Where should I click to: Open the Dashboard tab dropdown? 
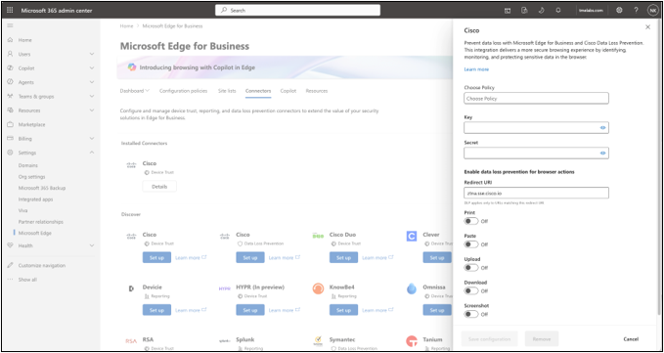click(x=135, y=91)
